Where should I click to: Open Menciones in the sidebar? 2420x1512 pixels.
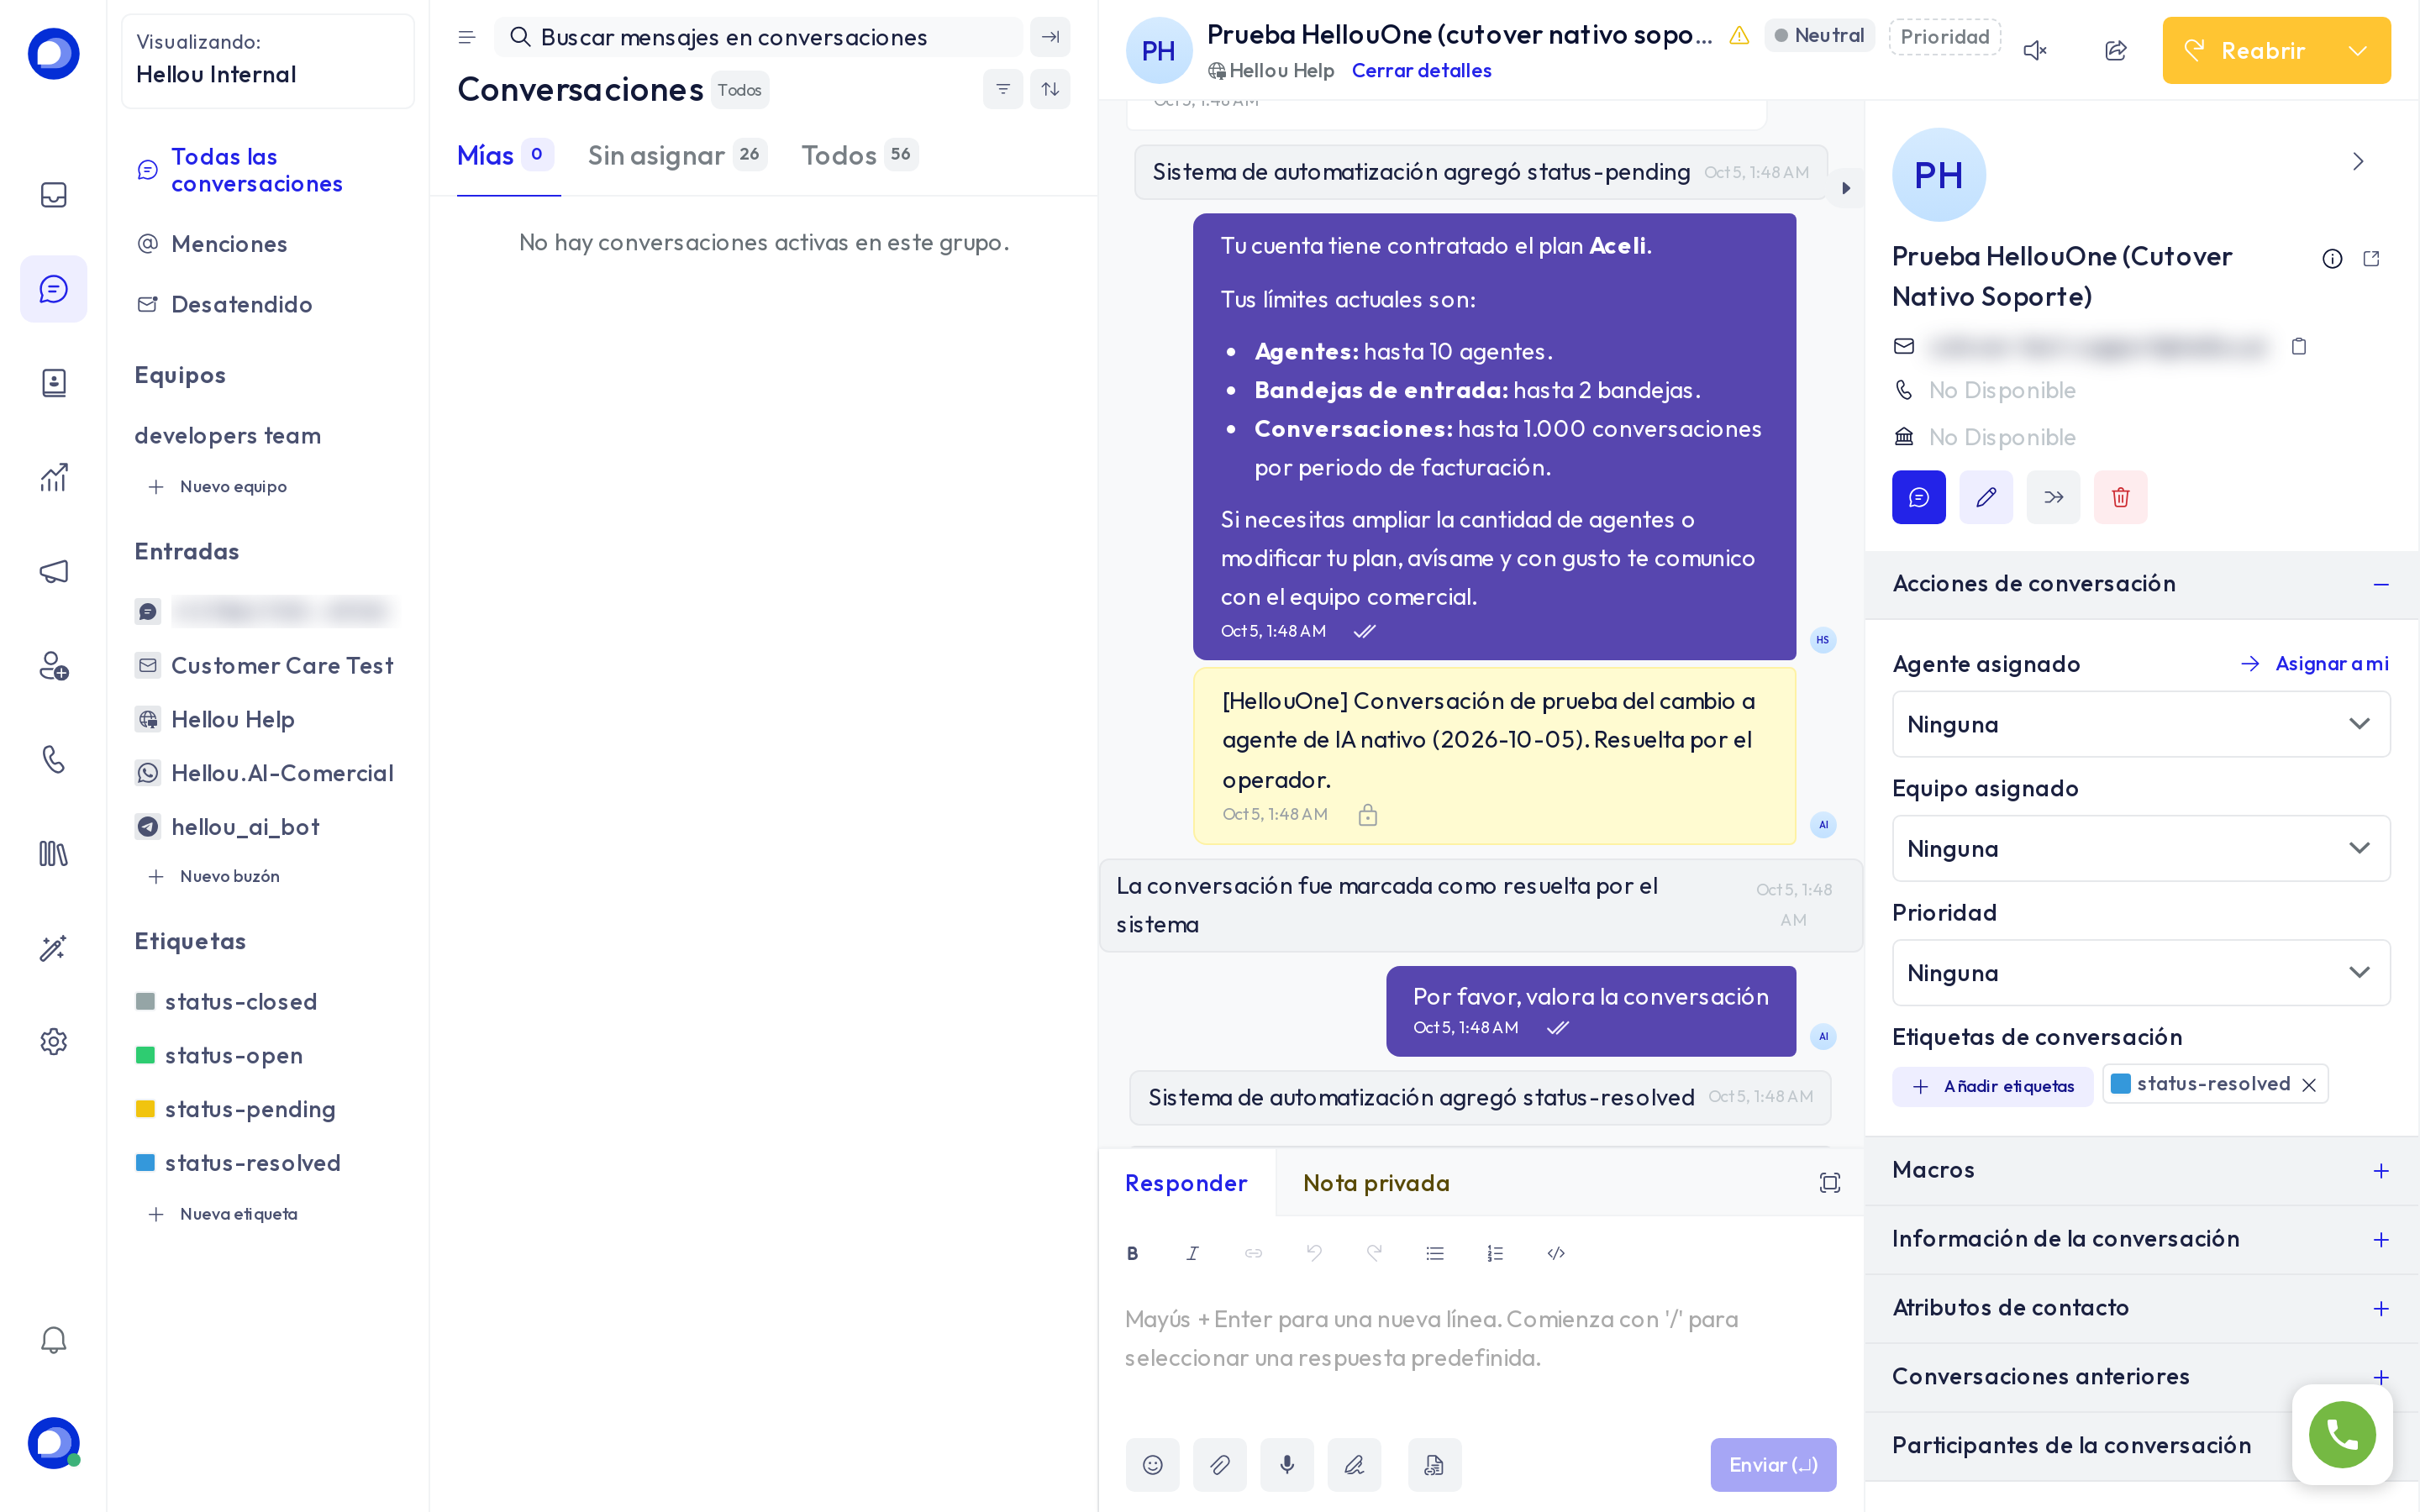pos(229,244)
